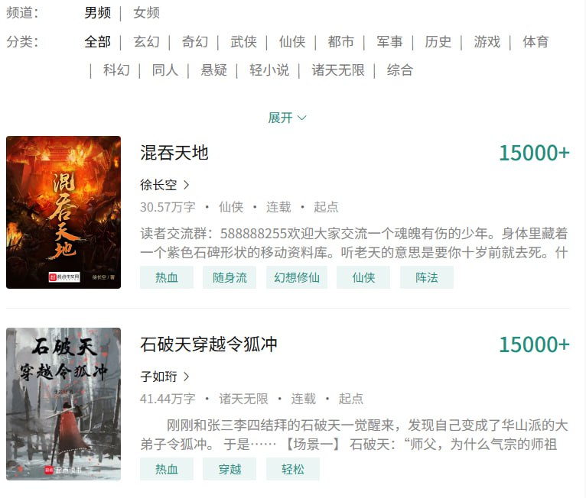Select the 轻小说 category
This screenshot has height=498, width=586.
(x=269, y=70)
